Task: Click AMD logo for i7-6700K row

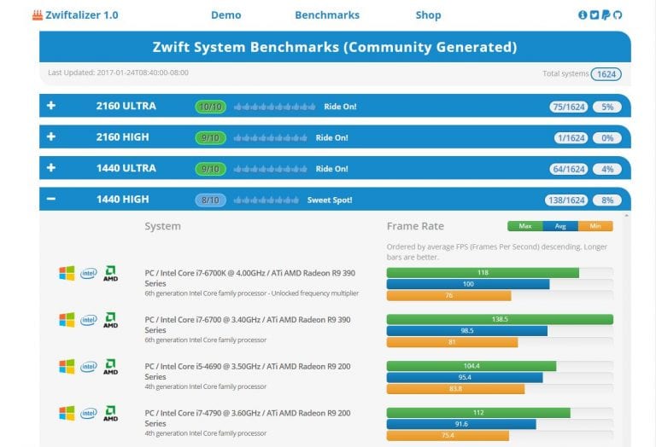Action: coord(110,273)
